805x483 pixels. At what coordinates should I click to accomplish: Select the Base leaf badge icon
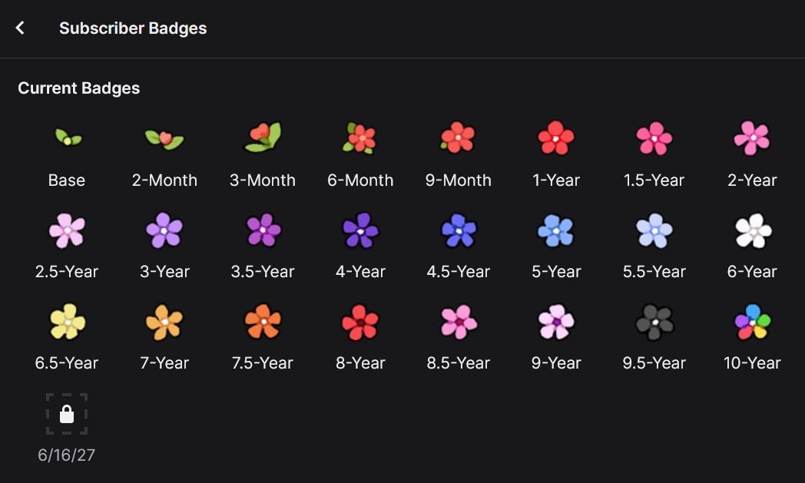(x=68, y=138)
